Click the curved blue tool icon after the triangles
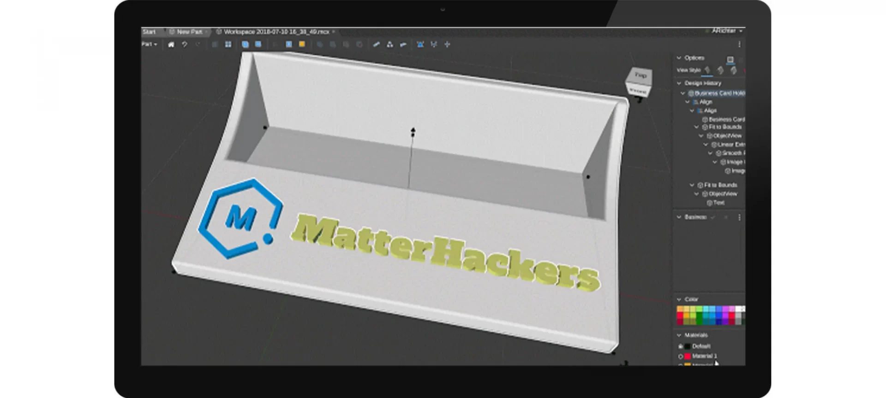 (x=403, y=45)
